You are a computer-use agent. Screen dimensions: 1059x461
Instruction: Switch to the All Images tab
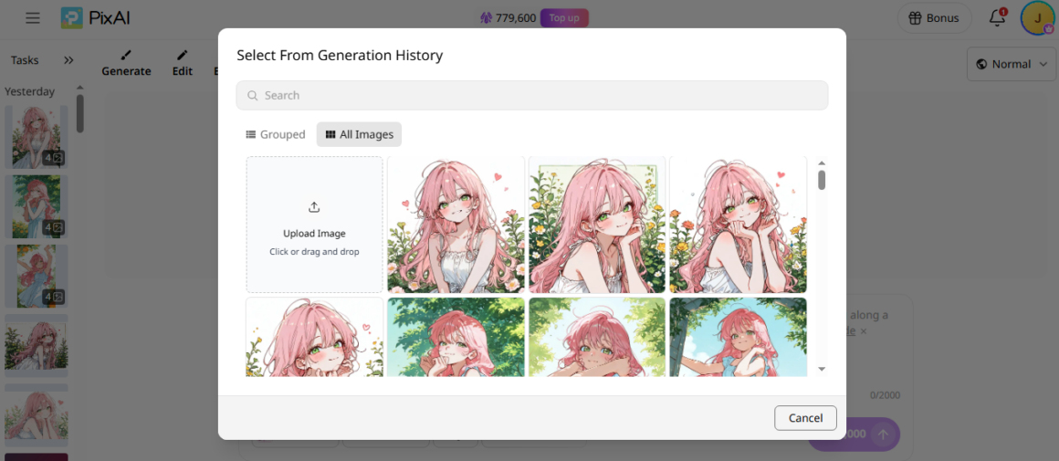point(360,134)
